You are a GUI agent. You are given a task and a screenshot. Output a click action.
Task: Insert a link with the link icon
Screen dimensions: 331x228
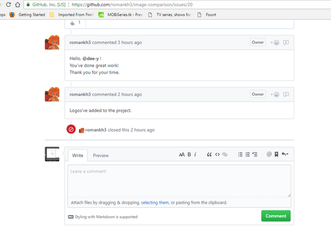click(225, 154)
